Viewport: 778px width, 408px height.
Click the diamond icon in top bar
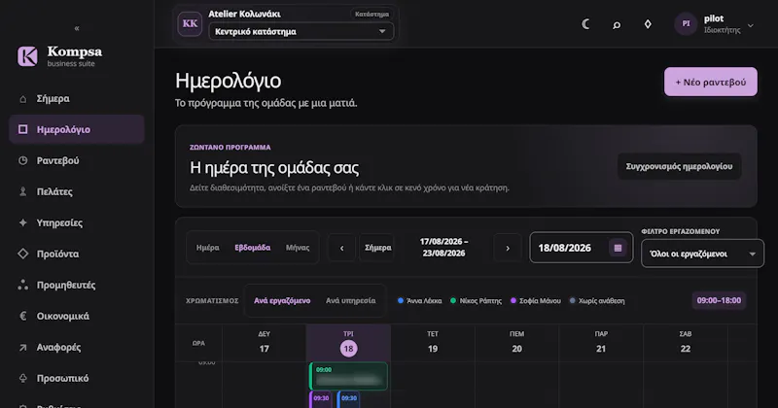click(648, 24)
